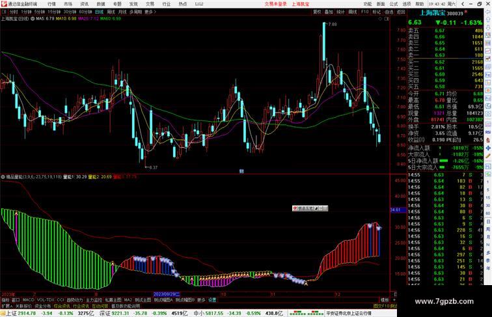Click the 交易未登录 login link
This screenshot has height=317, width=492.
(275, 4)
